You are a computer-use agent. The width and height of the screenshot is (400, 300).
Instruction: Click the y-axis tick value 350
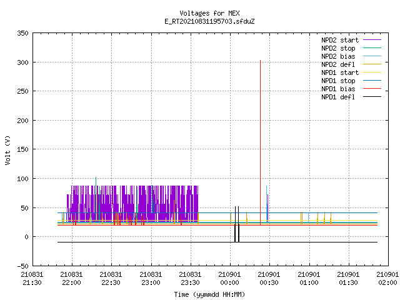pos(22,33)
